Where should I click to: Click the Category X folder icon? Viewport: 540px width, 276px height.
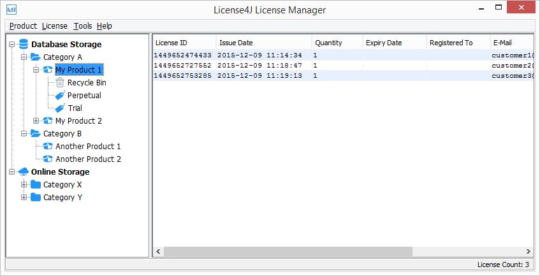(x=36, y=184)
